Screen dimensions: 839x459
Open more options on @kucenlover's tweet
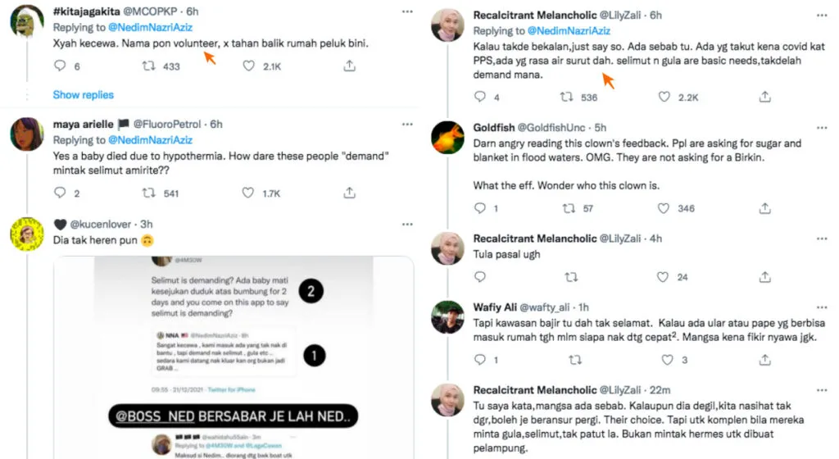(x=407, y=224)
